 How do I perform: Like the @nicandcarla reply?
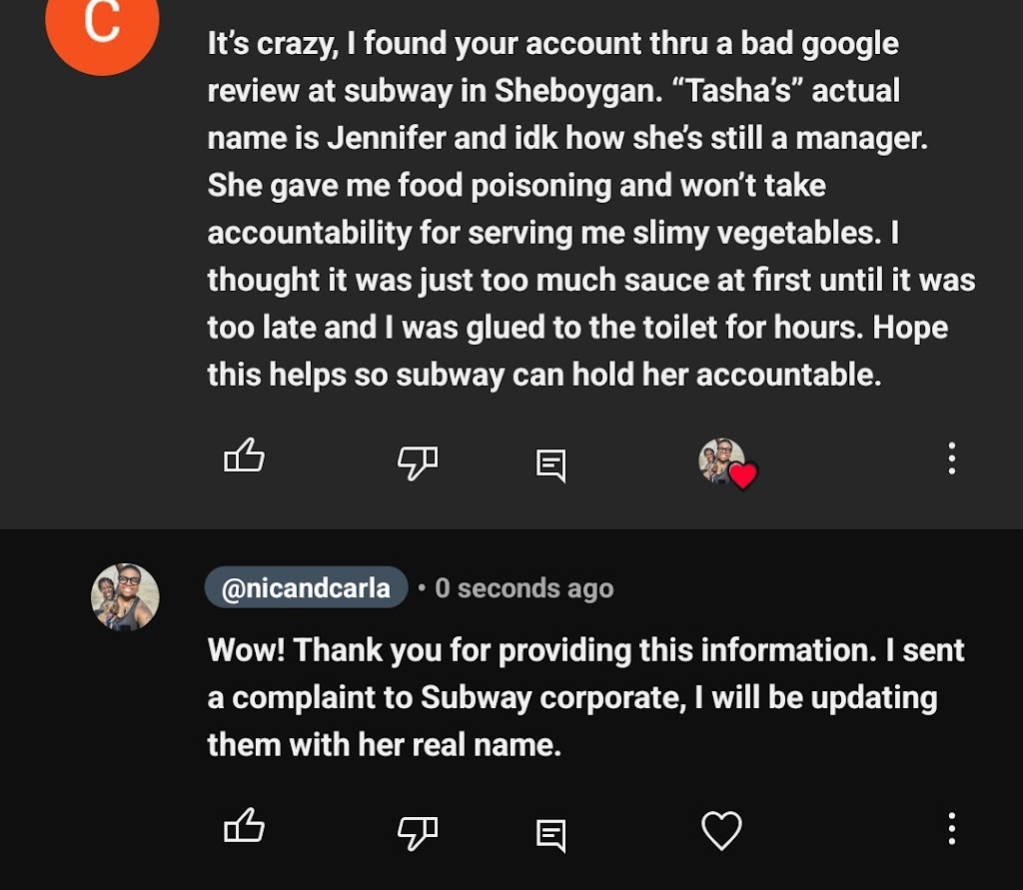click(244, 828)
